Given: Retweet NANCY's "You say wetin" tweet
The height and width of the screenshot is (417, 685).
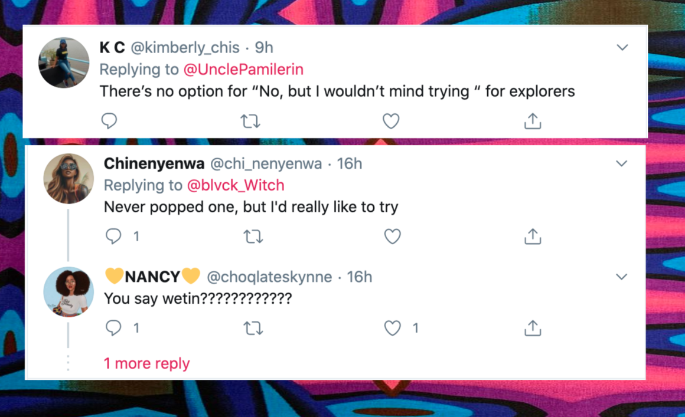Looking at the screenshot, I should click(253, 328).
